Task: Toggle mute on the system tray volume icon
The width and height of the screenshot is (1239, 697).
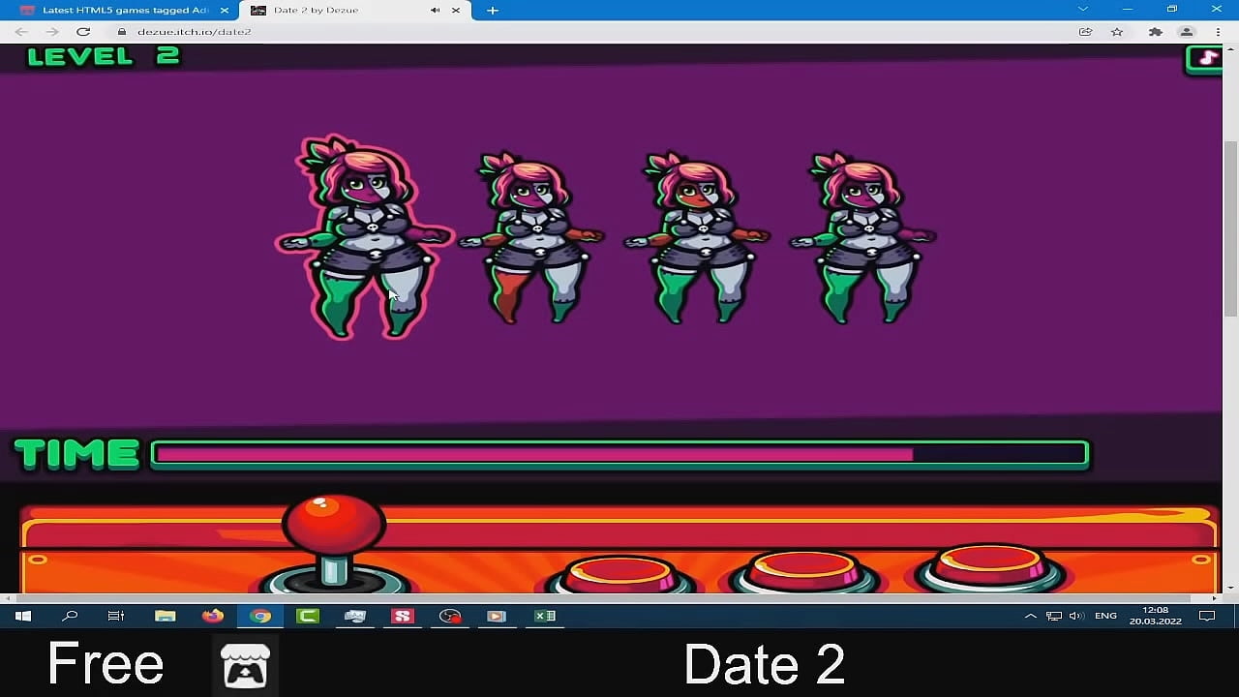Action: click(x=1075, y=616)
